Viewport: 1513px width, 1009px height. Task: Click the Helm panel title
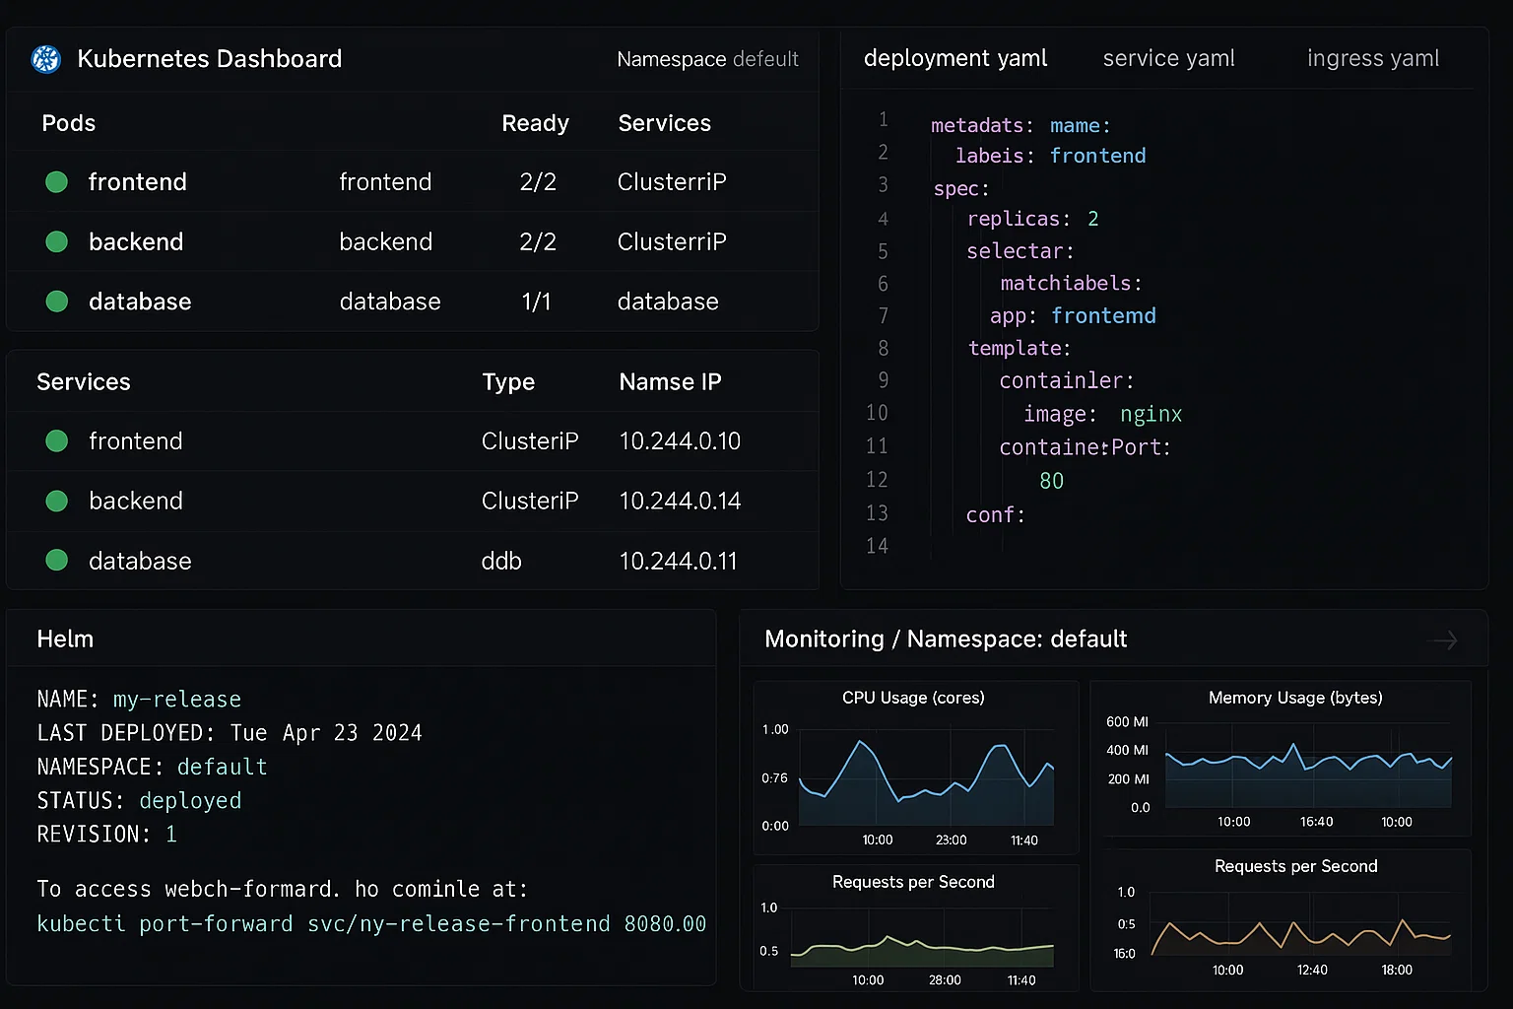pyautogui.click(x=65, y=639)
